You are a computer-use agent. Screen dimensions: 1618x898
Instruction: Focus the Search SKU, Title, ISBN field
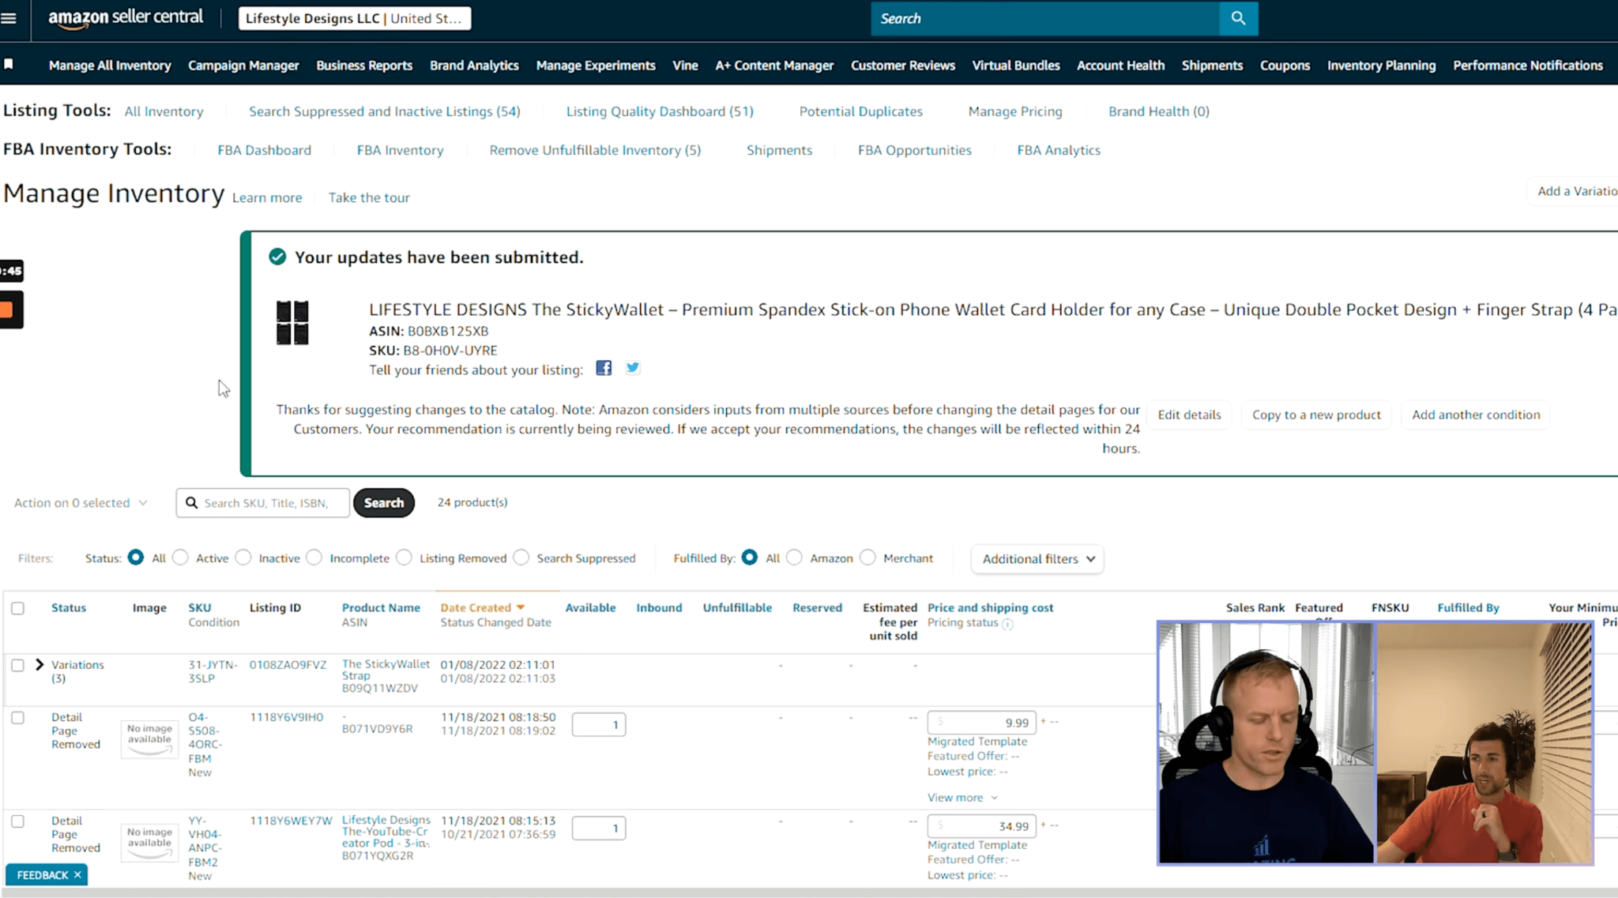coord(263,502)
